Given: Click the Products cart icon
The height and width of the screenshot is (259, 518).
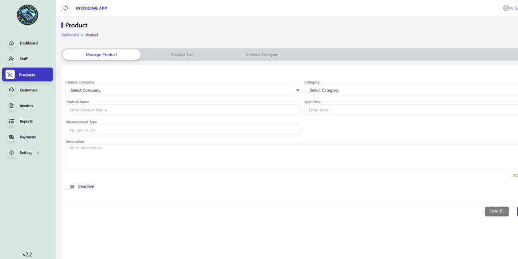Looking at the screenshot, I should tap(10, 75).
